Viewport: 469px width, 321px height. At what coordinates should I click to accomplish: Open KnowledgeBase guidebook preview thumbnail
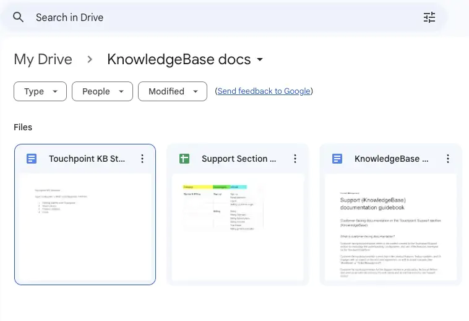click(x=391, y=227)
